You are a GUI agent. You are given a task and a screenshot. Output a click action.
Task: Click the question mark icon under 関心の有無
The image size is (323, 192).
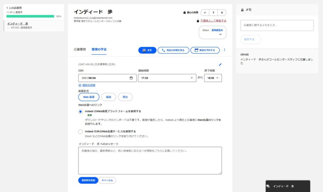(213, 13)
